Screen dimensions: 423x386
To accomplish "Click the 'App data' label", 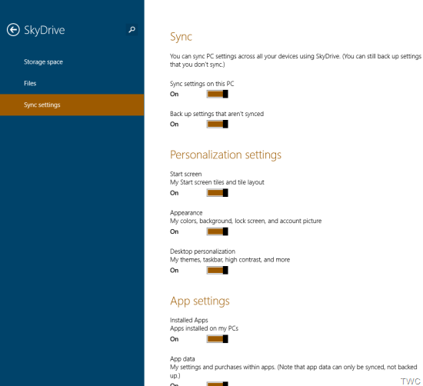I will click(x=182, y=359).
